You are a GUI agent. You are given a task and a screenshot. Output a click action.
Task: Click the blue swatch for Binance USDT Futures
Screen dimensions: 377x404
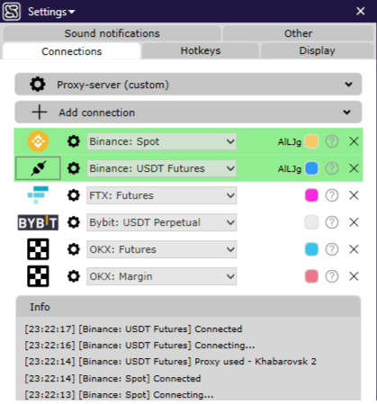[311, 168]
